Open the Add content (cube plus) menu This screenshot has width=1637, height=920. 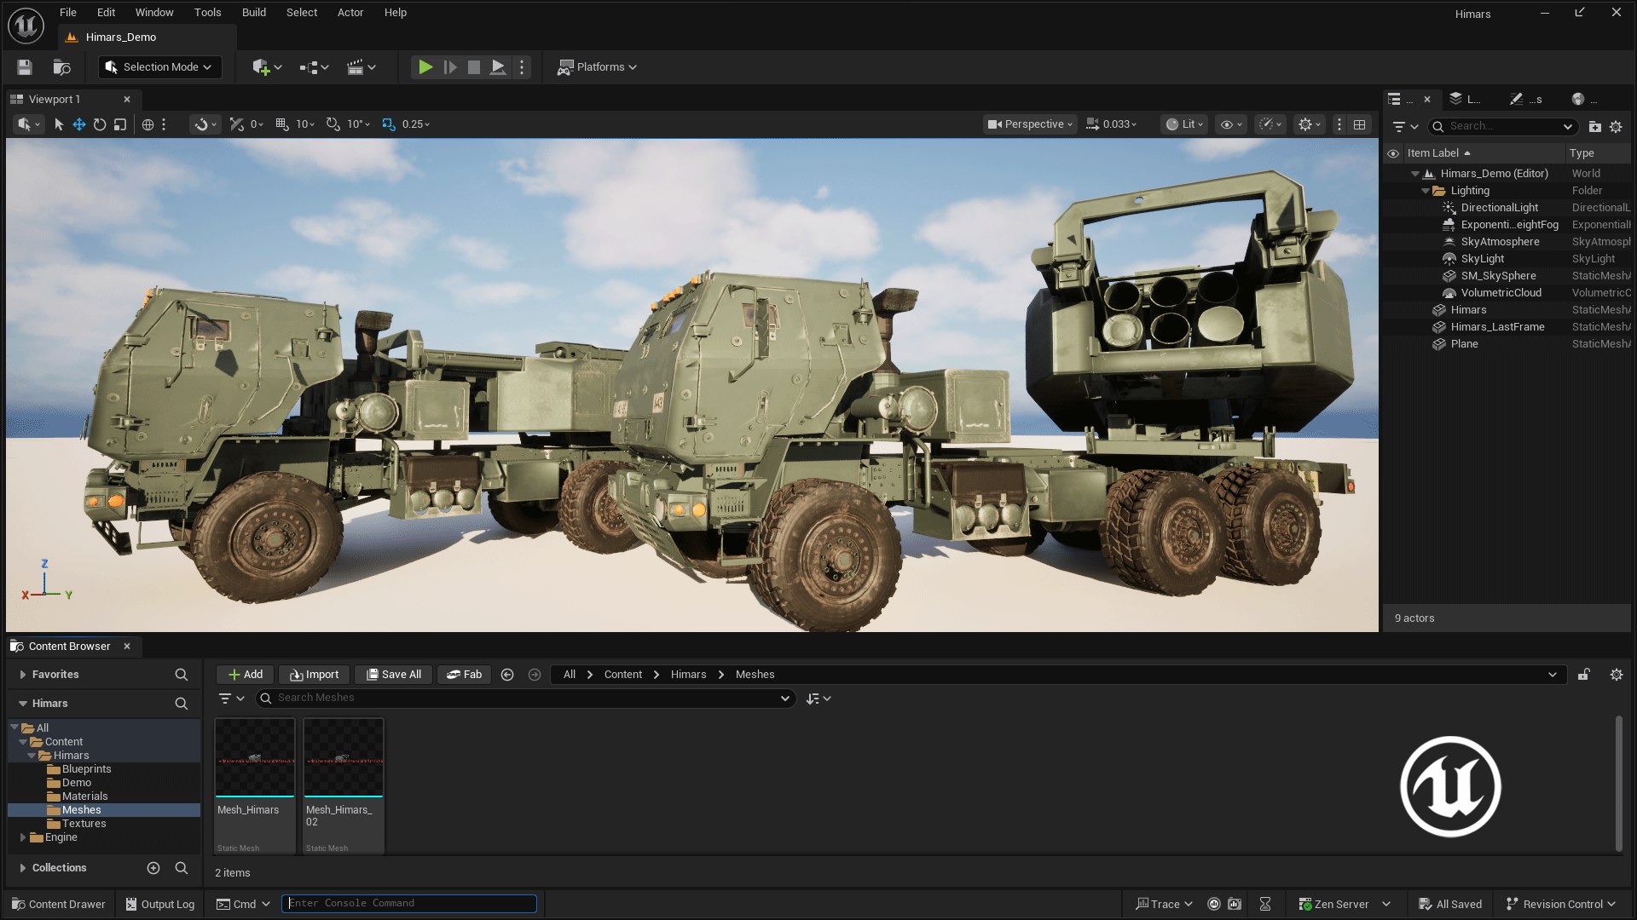(266, 67)
